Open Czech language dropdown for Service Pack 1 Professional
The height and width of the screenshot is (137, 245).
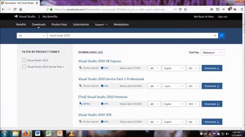pyautogui.click(x=173, y=86)
